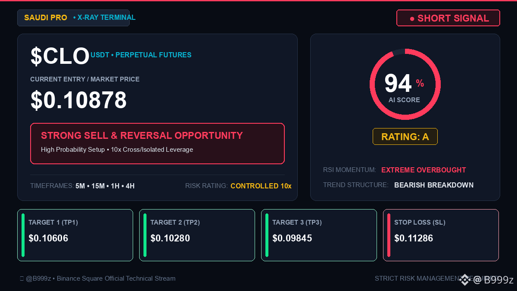Click the red percent symbol beside 94

coord(420,84)
